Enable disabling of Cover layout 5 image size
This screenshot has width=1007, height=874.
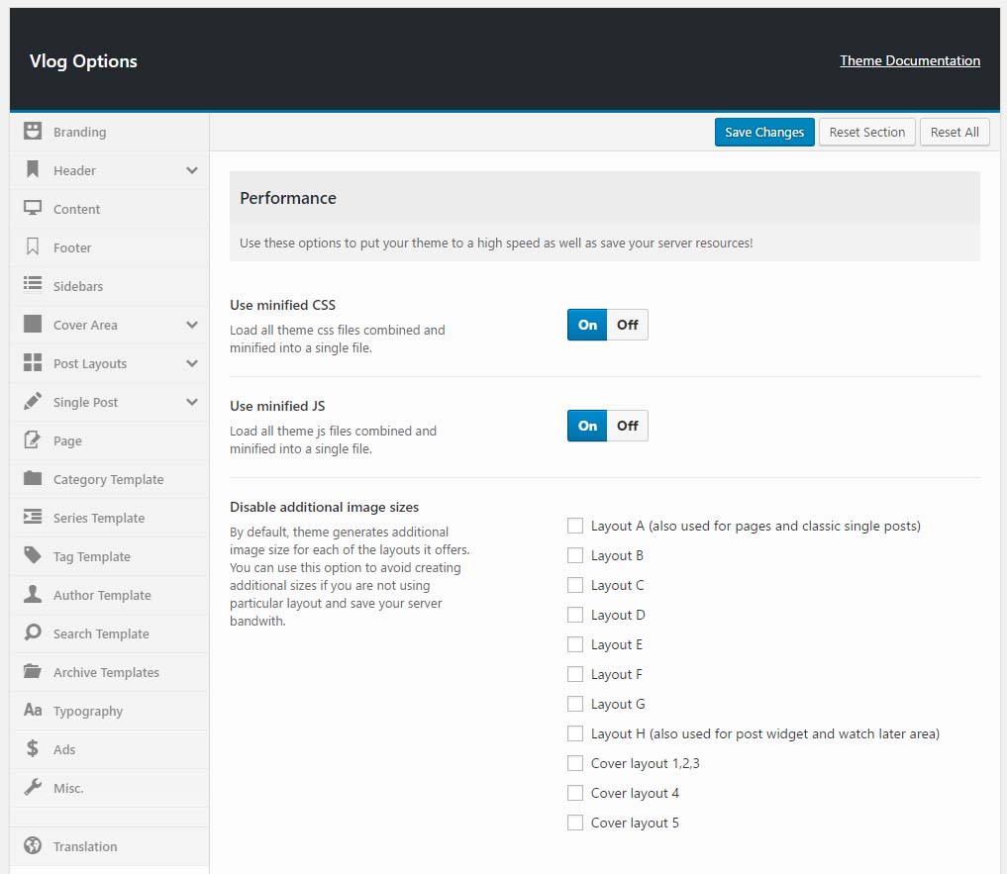click(574, 823)
